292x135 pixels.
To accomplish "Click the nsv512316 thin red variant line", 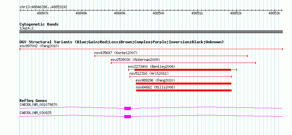I will click(x=181, y=77).
